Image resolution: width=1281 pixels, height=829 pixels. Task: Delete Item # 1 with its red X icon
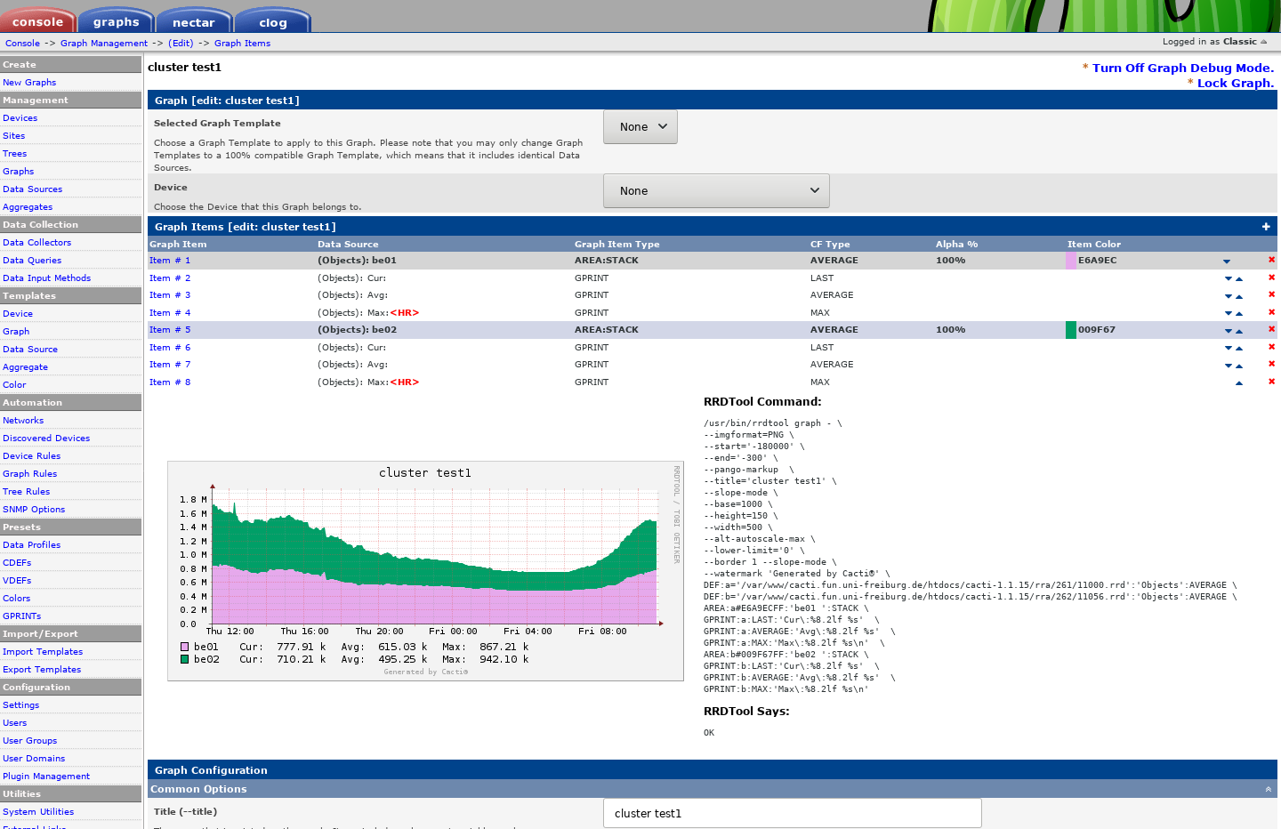pyautogui.click(x=1272, y=260)
